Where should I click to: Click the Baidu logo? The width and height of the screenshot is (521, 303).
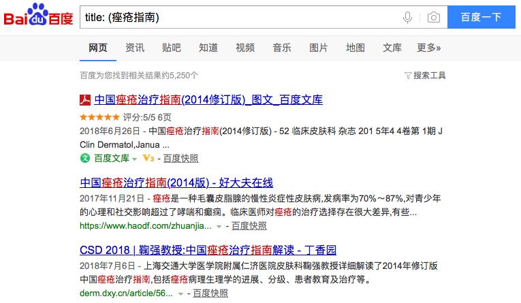click(38, 16)
